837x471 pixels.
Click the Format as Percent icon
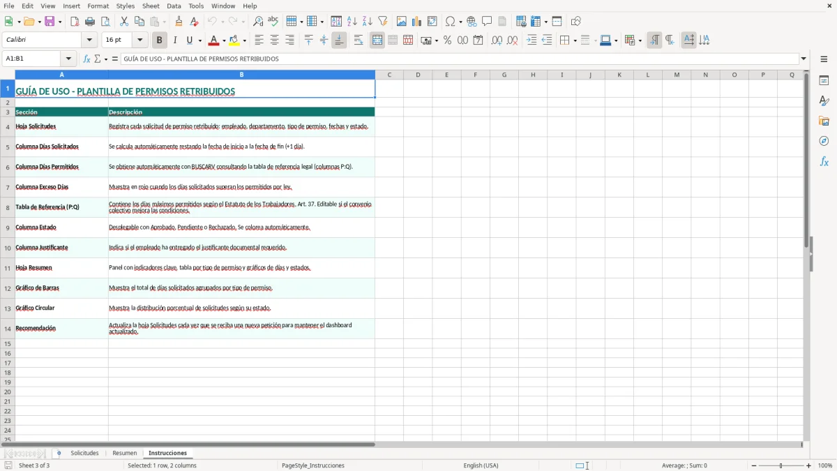coord(447,40)
